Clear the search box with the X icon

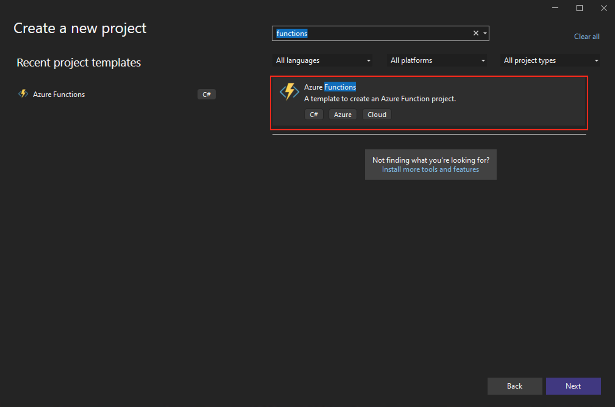point(476,33)
